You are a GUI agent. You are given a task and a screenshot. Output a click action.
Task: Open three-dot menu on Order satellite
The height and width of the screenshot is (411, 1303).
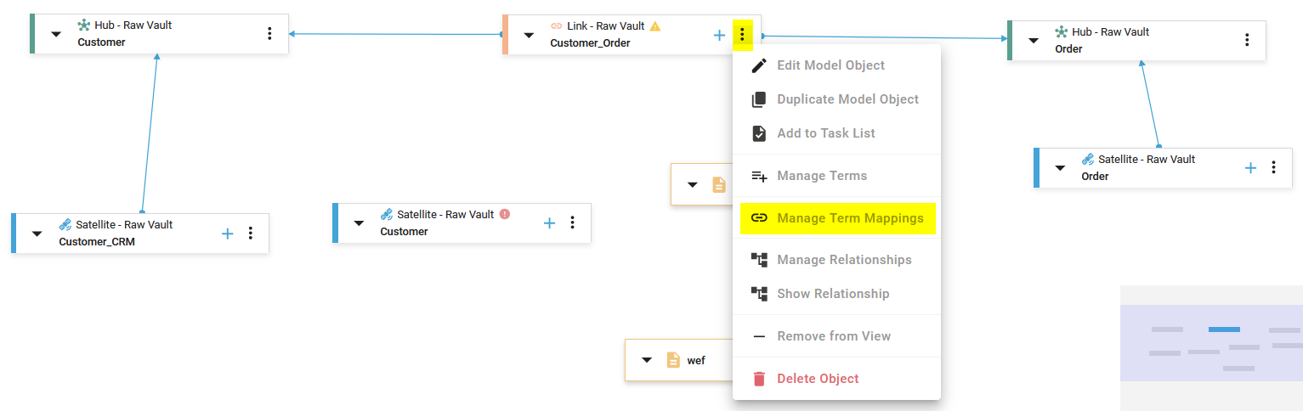1273,167
